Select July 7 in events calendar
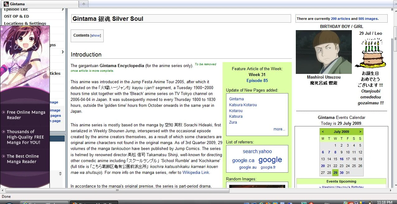Viewport: 397px width, 204px height. tap(329, 152)
